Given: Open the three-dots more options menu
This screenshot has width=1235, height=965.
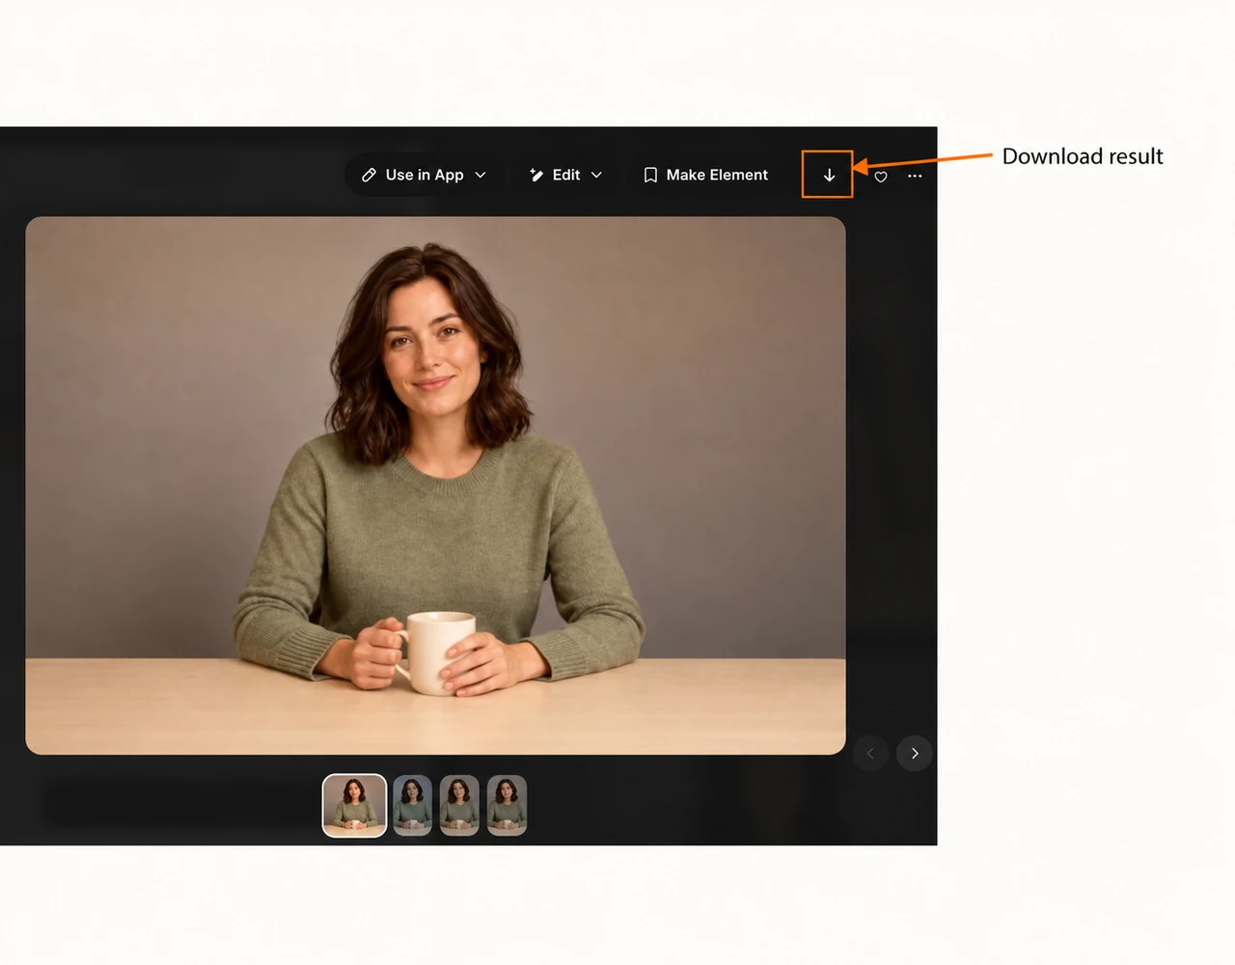Looking at the screenshot, I should [915, 176].
